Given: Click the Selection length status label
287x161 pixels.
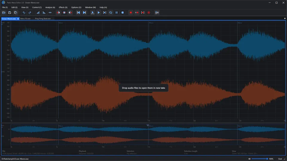Looking at the screenshot, I should 190,151.
